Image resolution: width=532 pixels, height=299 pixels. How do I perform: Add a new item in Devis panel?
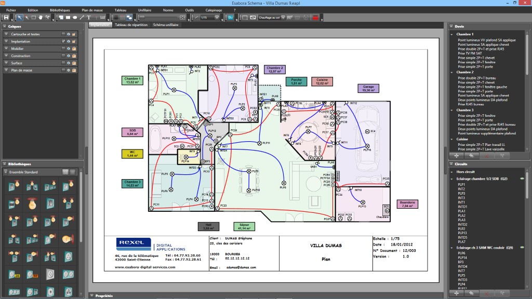tap(456, 156)
